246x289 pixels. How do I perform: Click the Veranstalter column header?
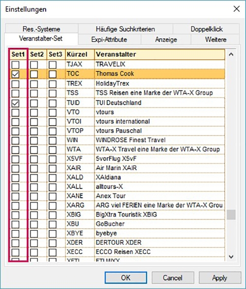click(x=159, y=54)
